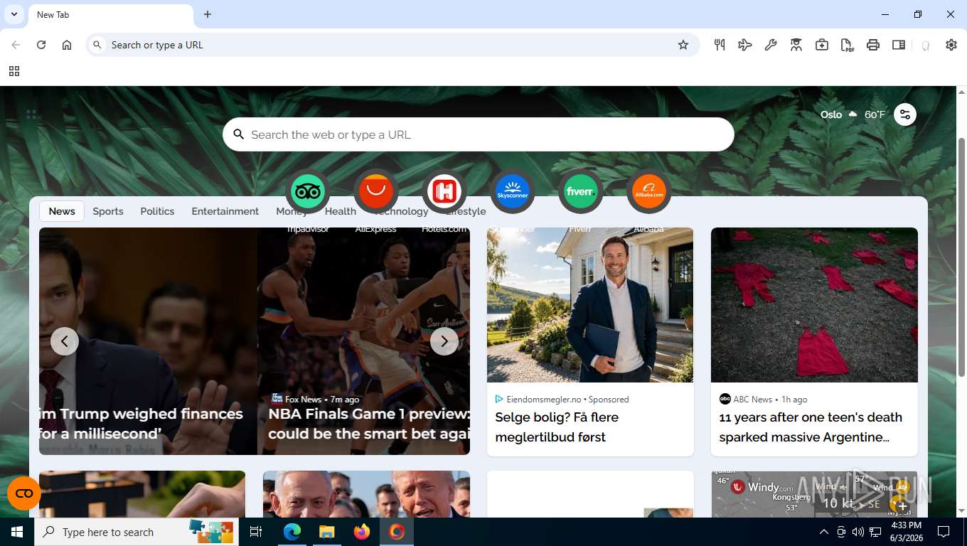Switch to the Health tab
This screenshot has width=967, height=546.
click(x=341, y=211)
